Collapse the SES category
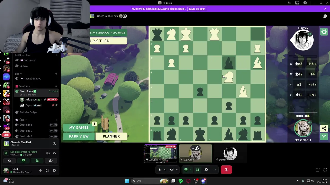The image size is (330, 185). (x=18, y=74)
